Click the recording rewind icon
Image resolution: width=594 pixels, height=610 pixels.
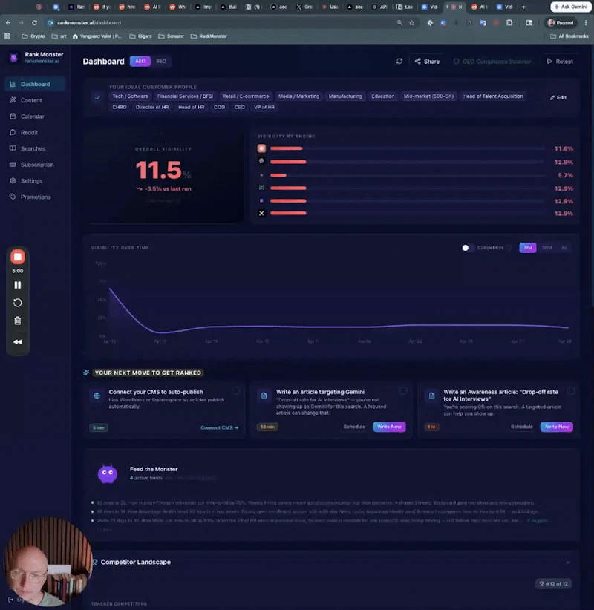pyautogui.click(x=18, y=342)
